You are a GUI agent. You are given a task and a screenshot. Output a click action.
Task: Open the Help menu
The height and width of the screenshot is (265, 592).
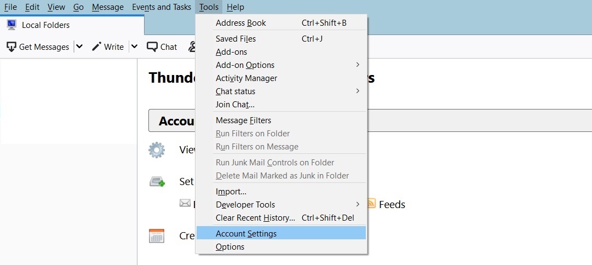point(235,7)
